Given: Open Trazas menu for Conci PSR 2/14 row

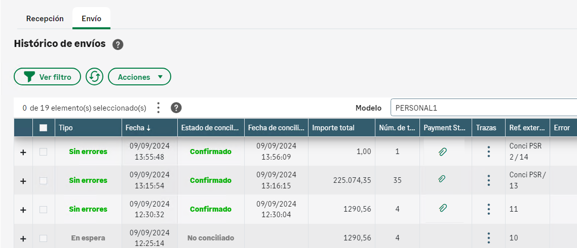Looking at the screenshot, I should (488, 152).
